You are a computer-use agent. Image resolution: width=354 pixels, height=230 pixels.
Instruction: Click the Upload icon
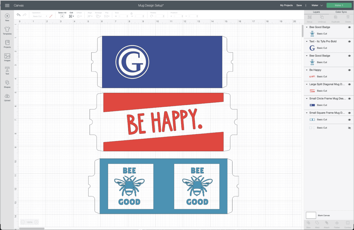(7, 97)
